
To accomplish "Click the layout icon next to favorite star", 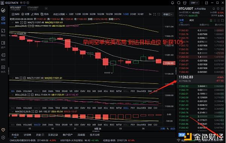I will (222, 9).
